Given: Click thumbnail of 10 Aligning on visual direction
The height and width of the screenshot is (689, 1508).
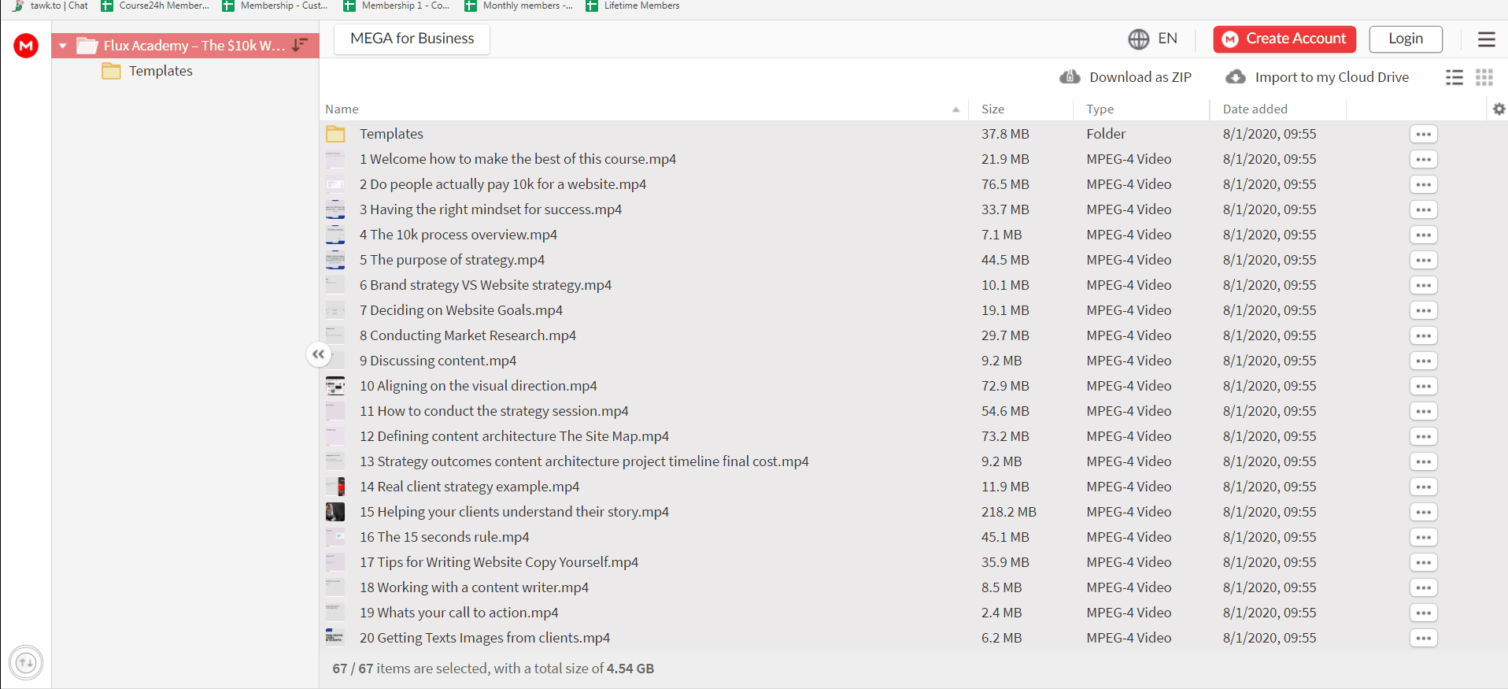Looking at the screenshot, I should tap(335, 386).
